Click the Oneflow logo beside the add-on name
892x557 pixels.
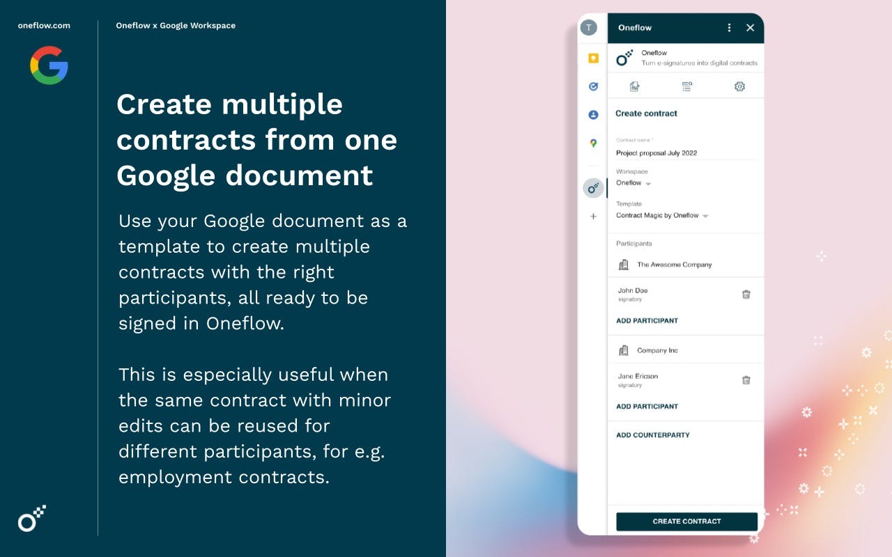click(x=624, y=58)
